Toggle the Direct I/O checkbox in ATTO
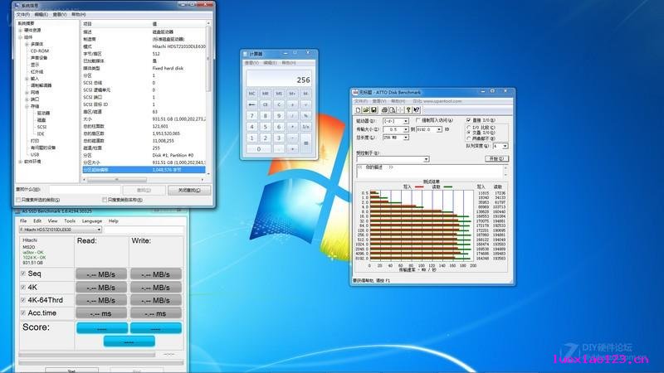 coord(469,120)
